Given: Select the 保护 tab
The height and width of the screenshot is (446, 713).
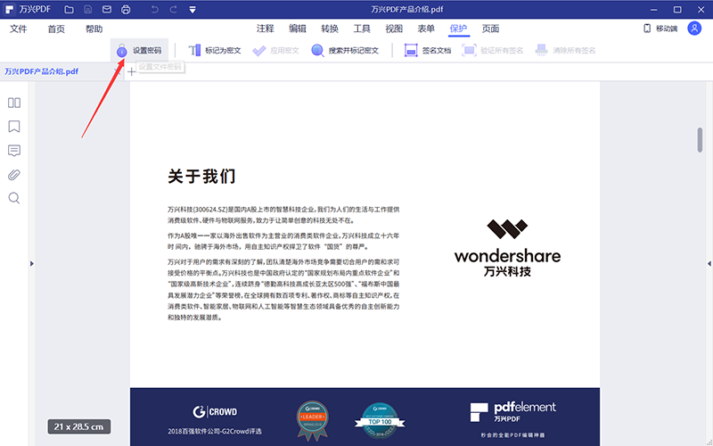Looking at the screenshot, I should click(x=458, y=29).
